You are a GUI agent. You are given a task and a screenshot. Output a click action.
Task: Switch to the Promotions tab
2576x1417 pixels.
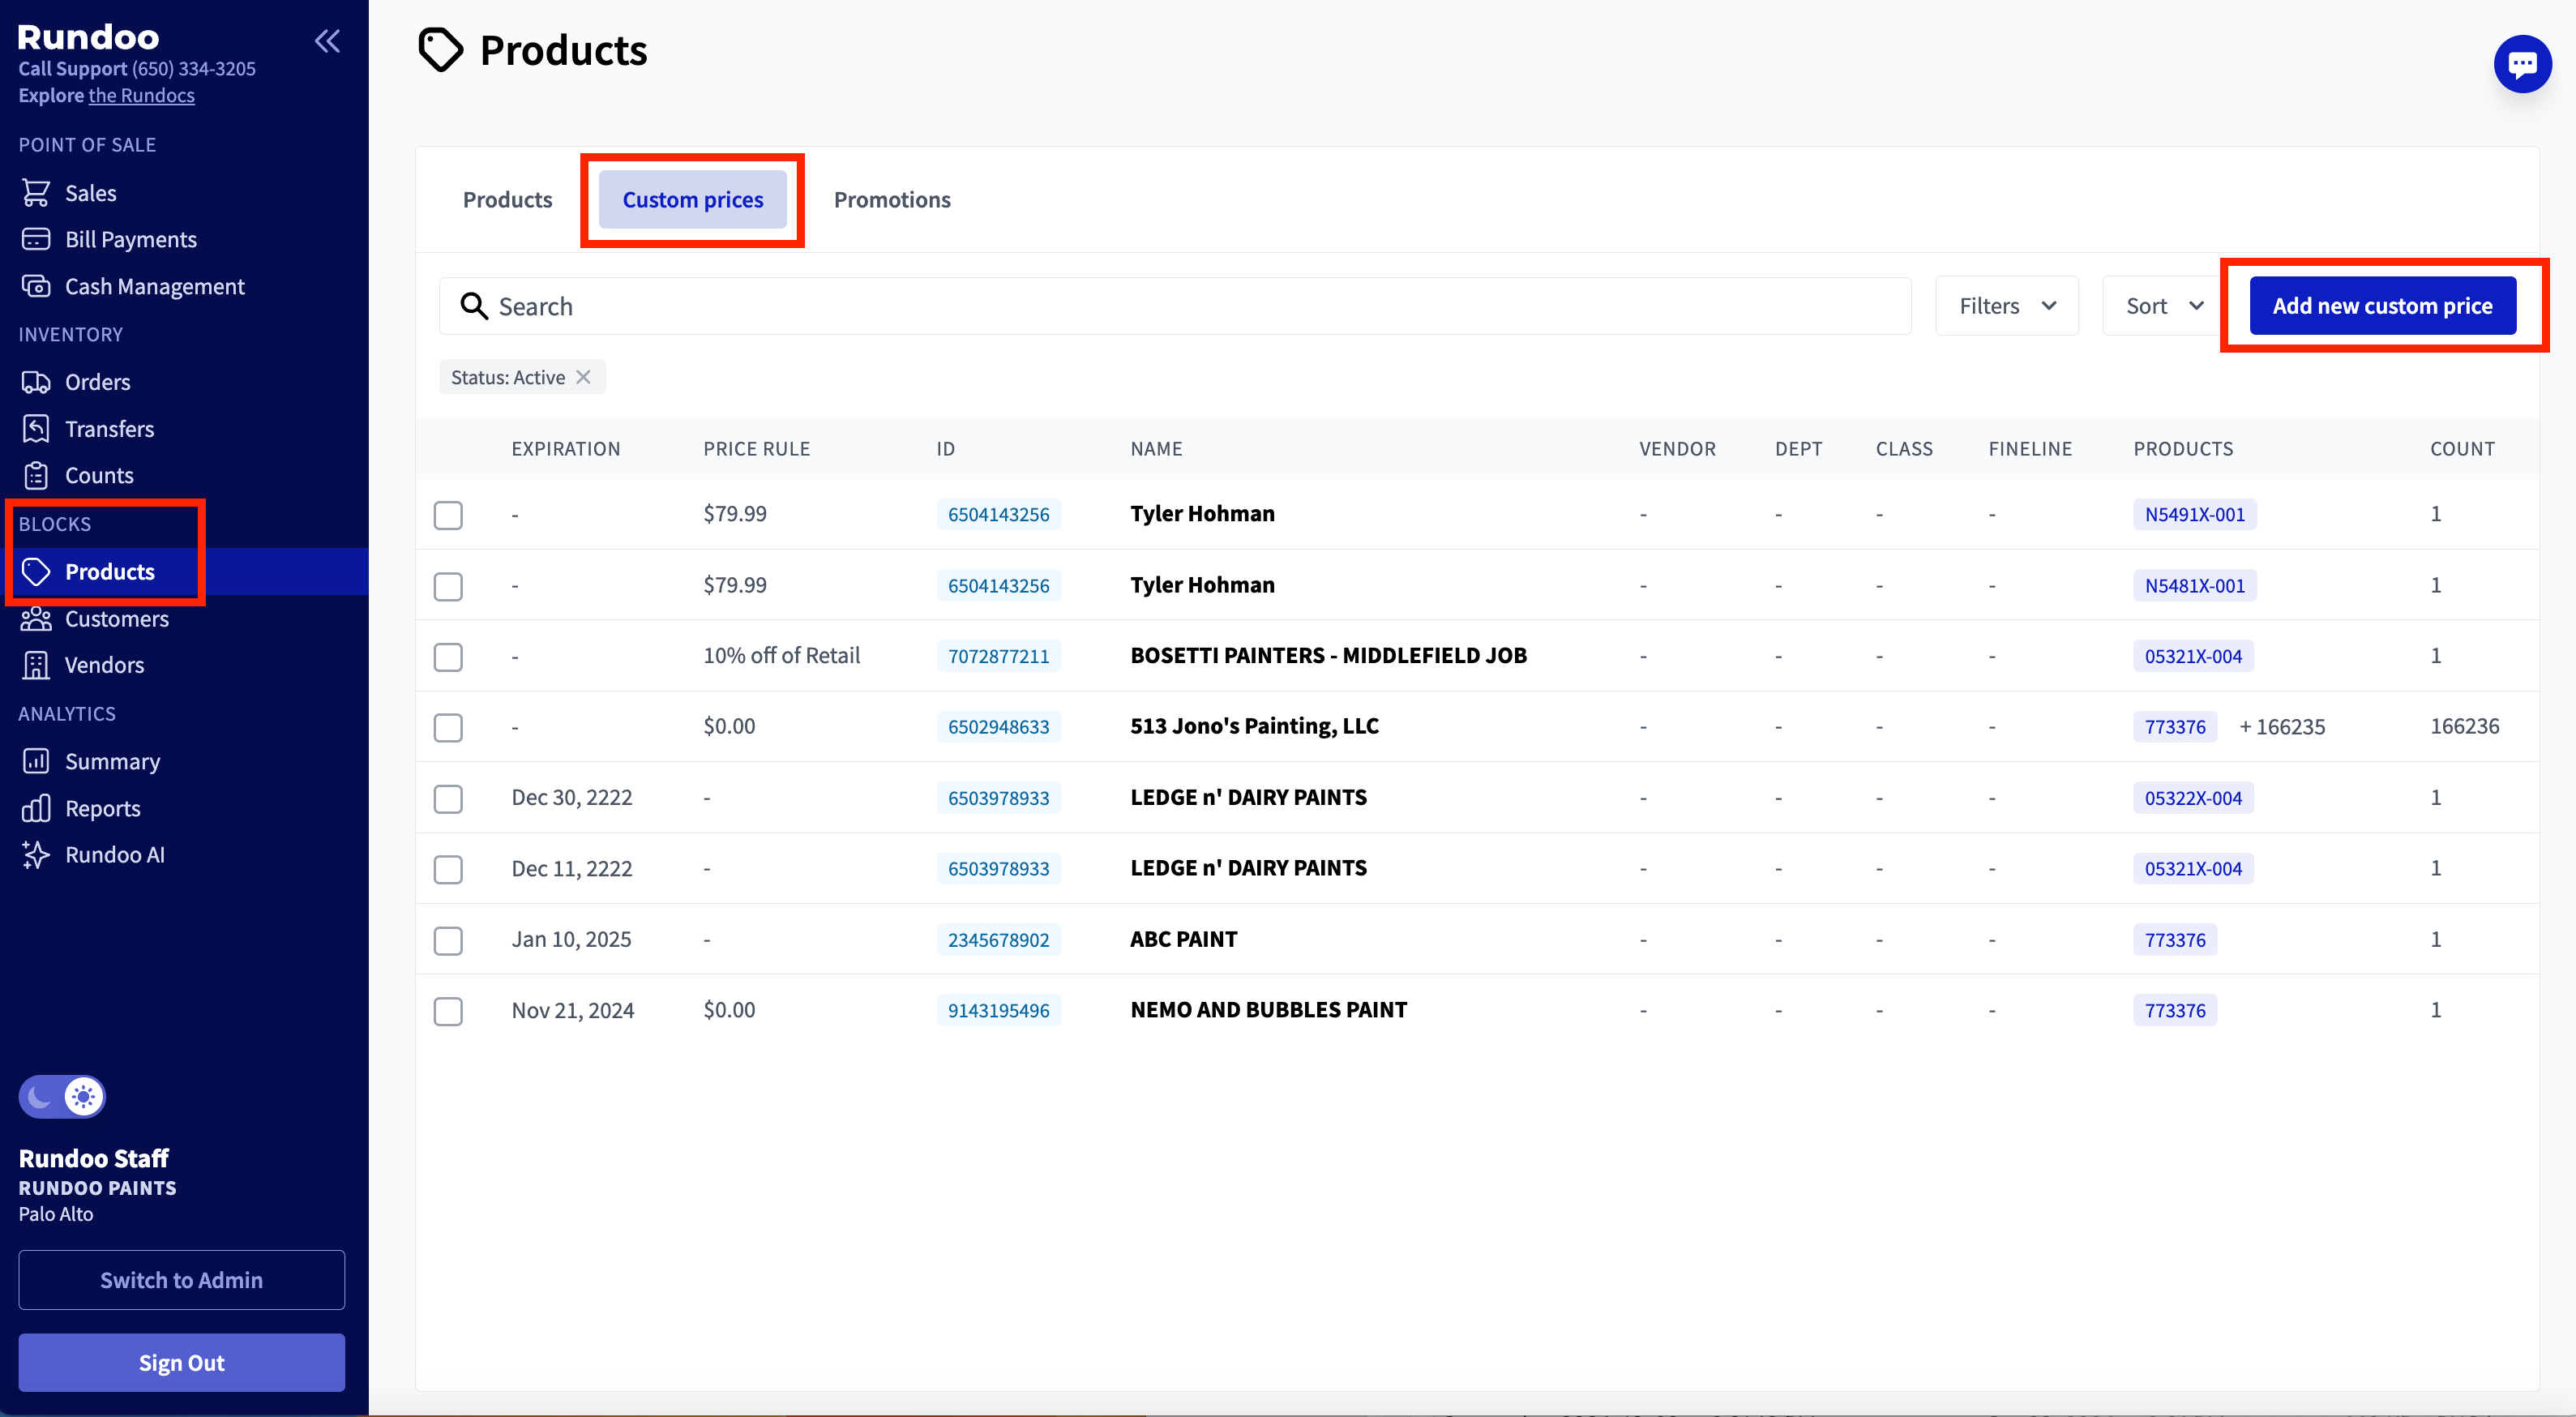[891, 200]
